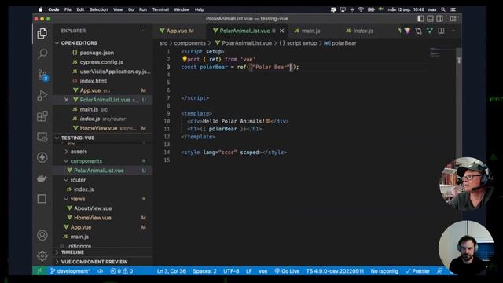Click breadcrumb item 'components'
The height and width of the screenshot is (283, 503).
tap(189, 43)
